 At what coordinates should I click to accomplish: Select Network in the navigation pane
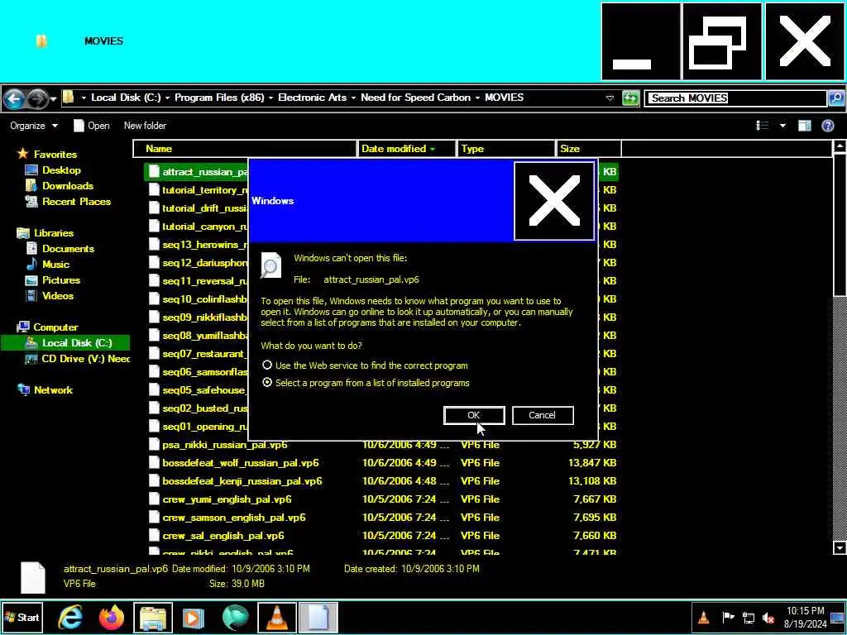point(53,390)
